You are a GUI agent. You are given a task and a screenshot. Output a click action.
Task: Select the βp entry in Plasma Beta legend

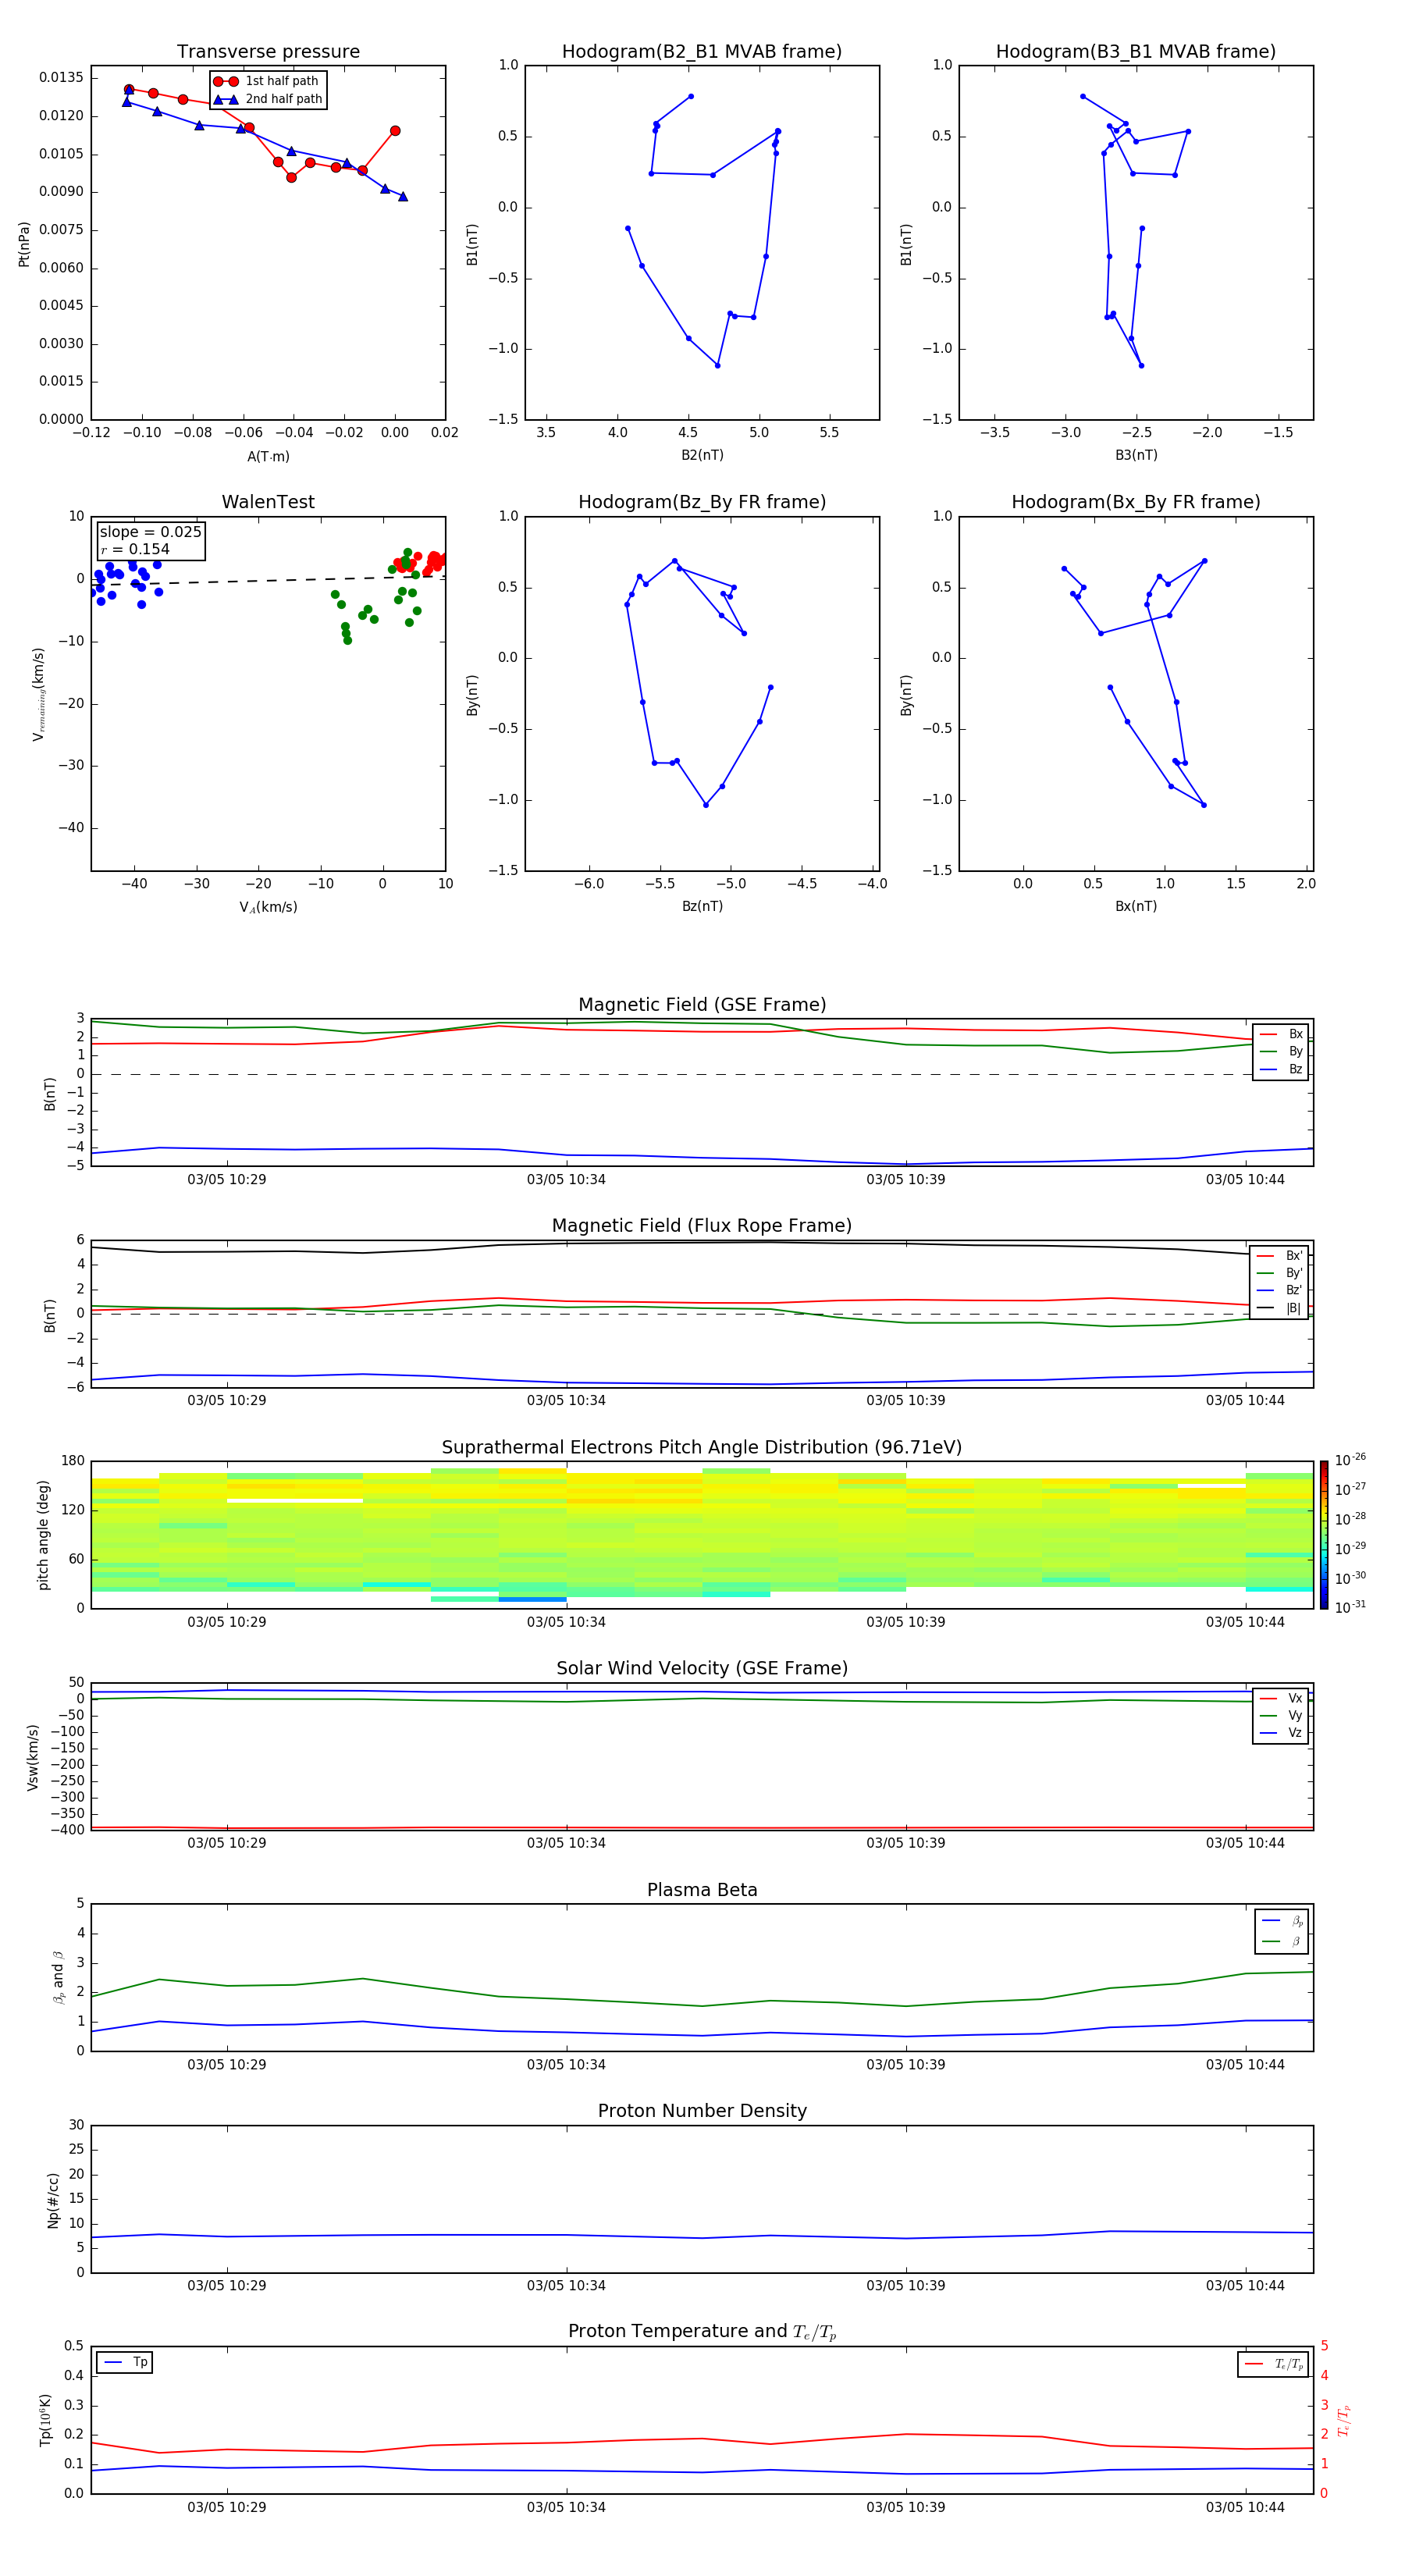(x=1283, y=1921)
